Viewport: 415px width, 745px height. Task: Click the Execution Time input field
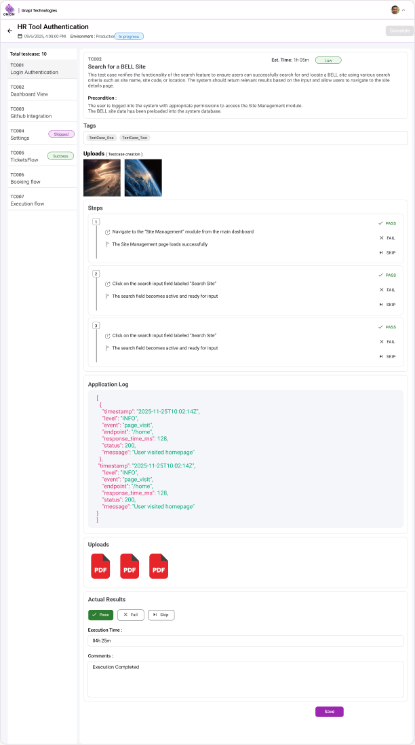pyautogui.click(x=246, y=641)
